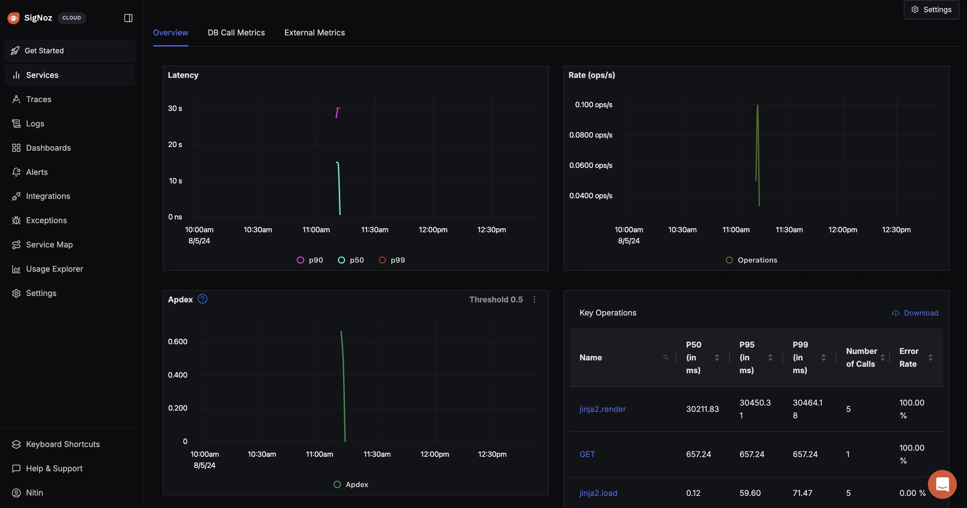967x508 pixels.
Task: Sort by Number of Calls arrows
Action: [x=883, y=358]
